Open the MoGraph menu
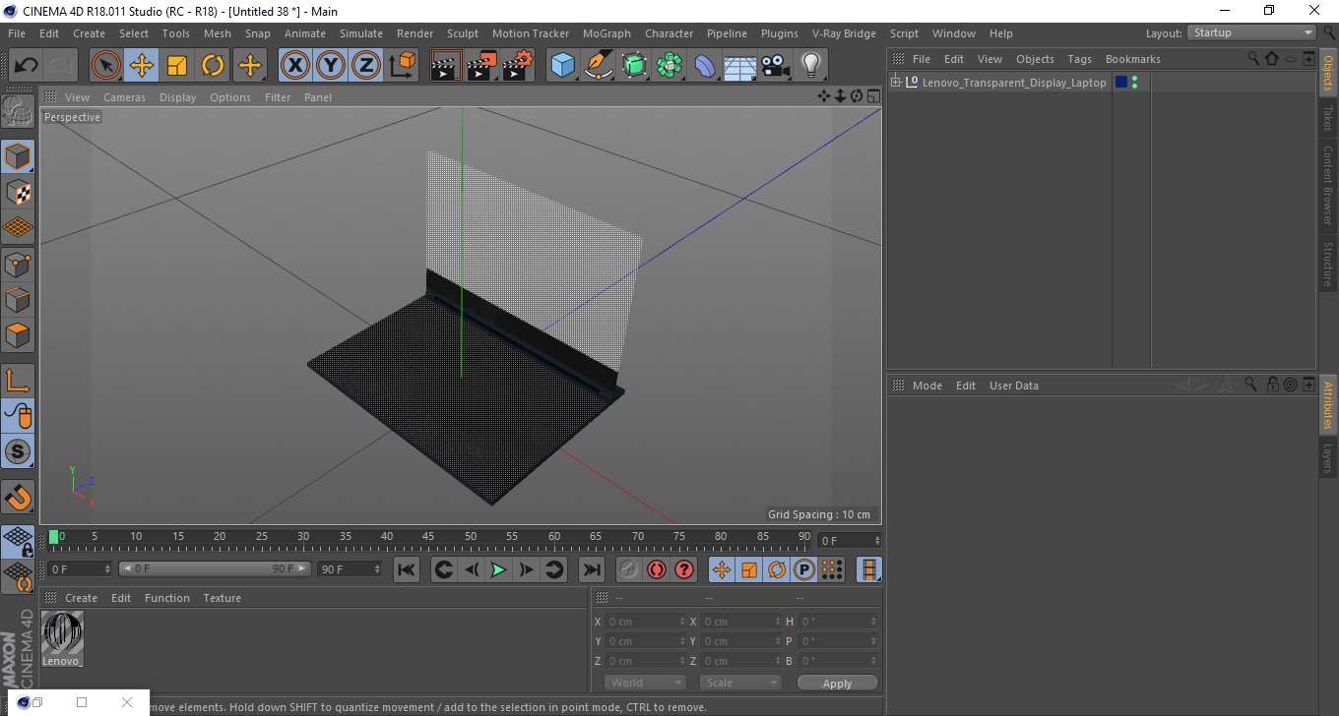The height and width of the screenshot is (716, 1339). click(x=606, y=33)
